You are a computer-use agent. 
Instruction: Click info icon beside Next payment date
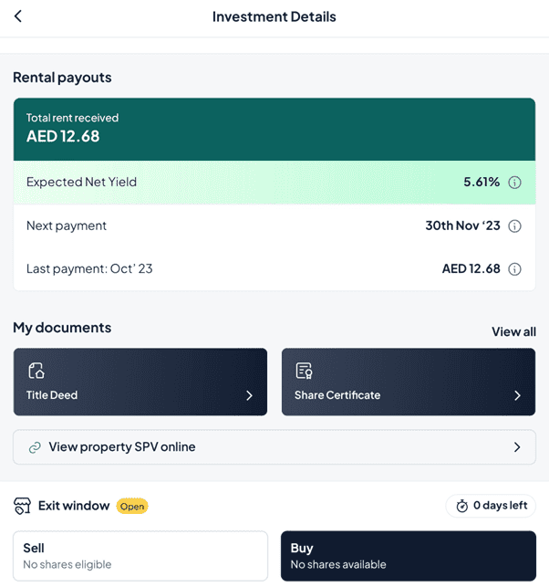(514, 226)
